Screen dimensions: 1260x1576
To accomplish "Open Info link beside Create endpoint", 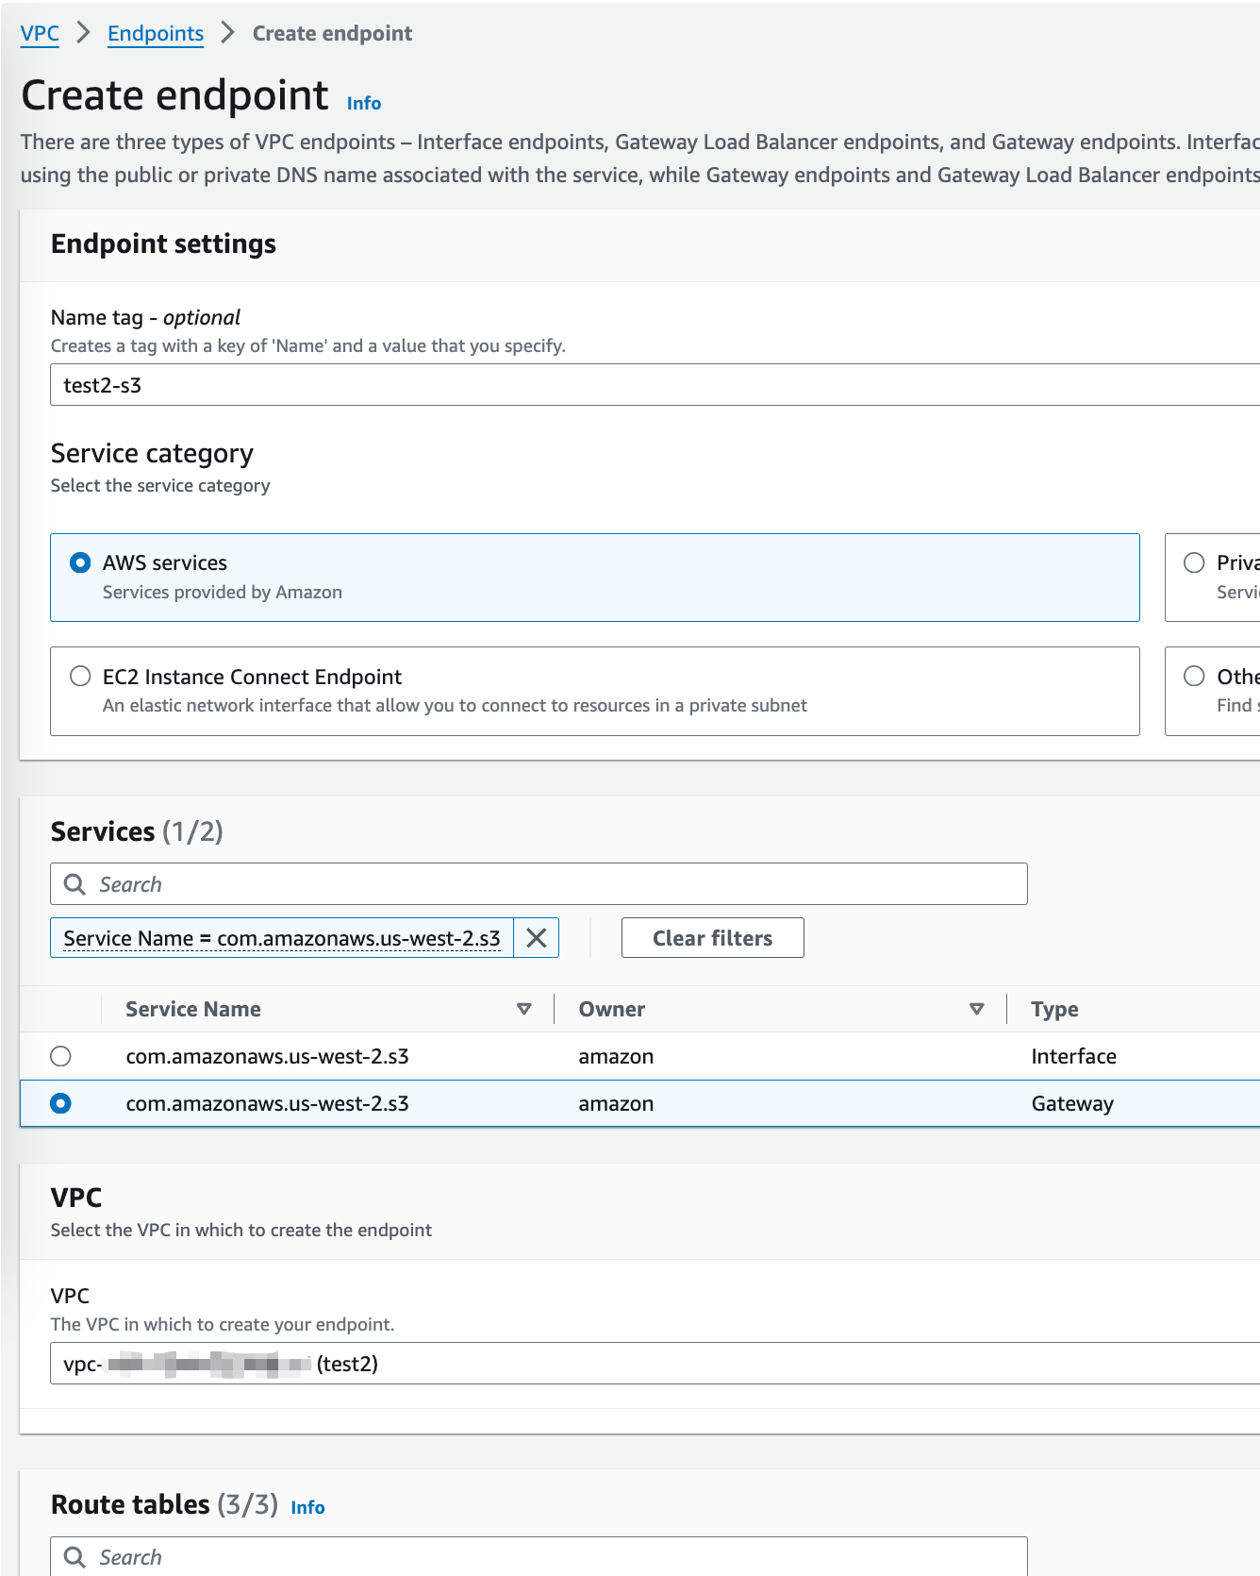I will point(364,103).
